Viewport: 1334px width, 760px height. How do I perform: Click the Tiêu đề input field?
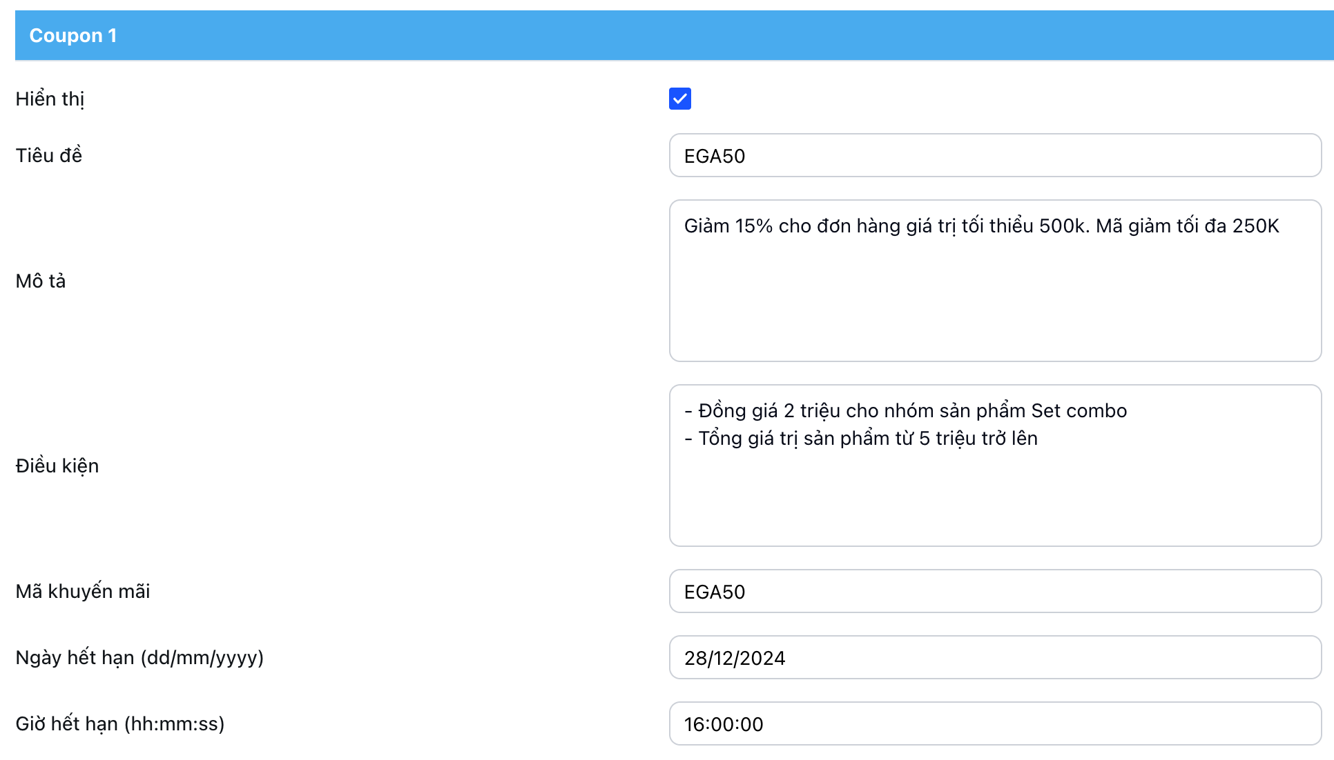point(994,156)
